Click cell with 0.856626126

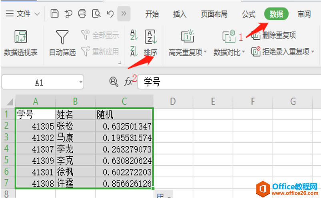tap(124, 182)
